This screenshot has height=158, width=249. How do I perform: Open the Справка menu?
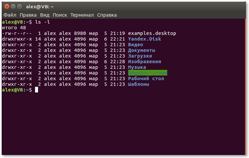pos(107,15)
